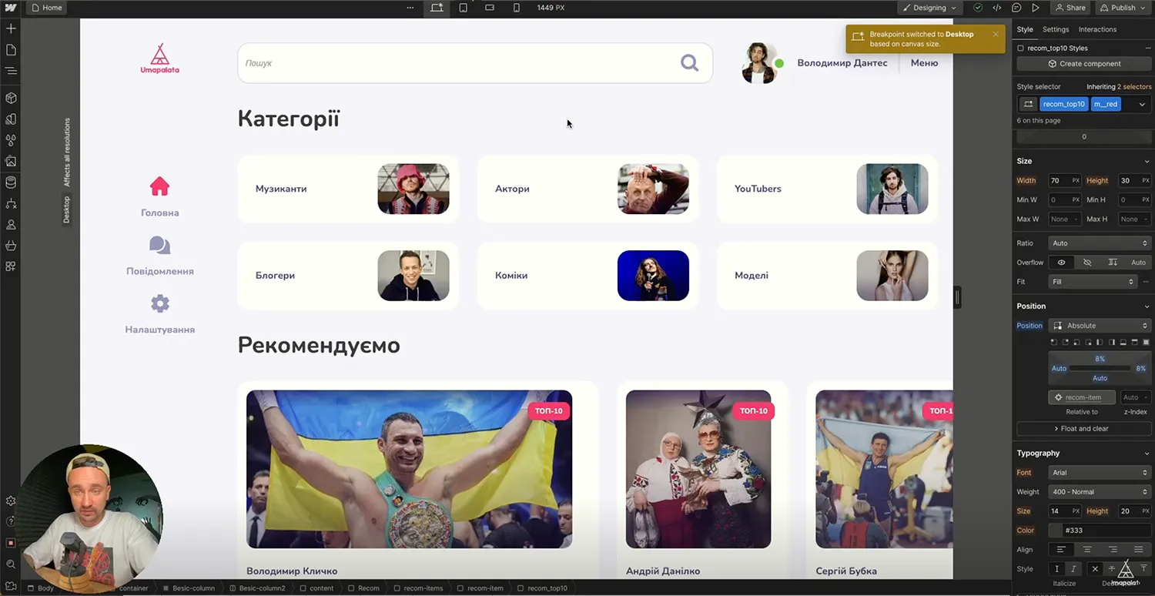Justify text alignment

point(1138,550)
